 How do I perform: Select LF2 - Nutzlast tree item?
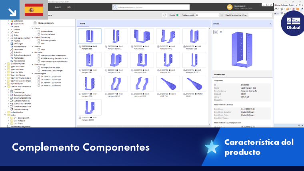(19, 121)
